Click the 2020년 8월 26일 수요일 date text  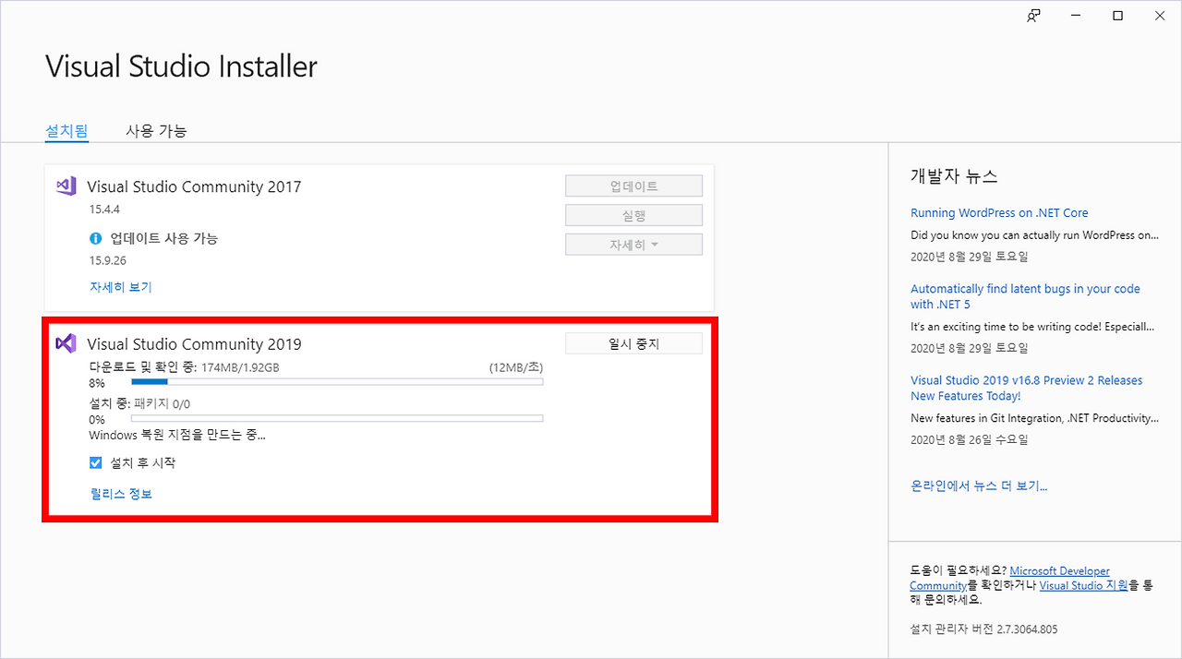coord(969,439)
